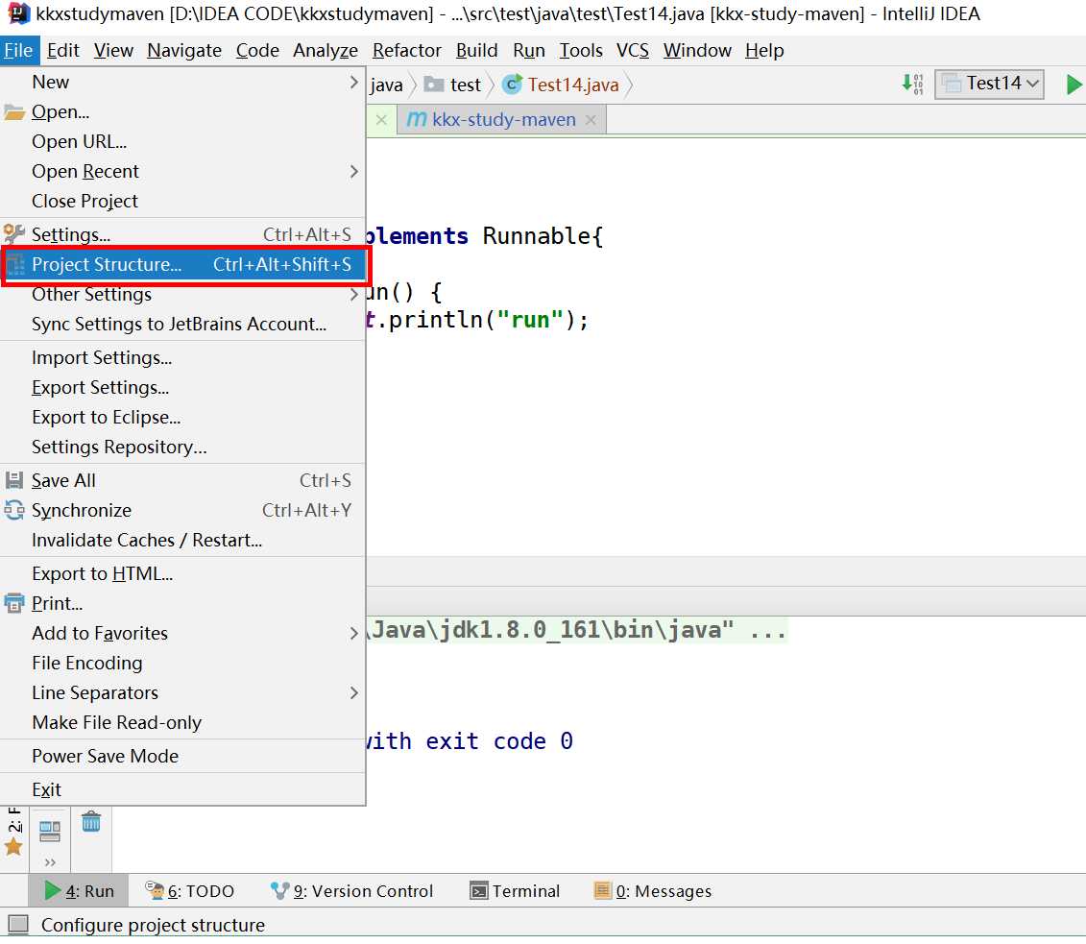Click the Settings wrench icon
The height and width of the screenshot is (944, 1086).
14,234
